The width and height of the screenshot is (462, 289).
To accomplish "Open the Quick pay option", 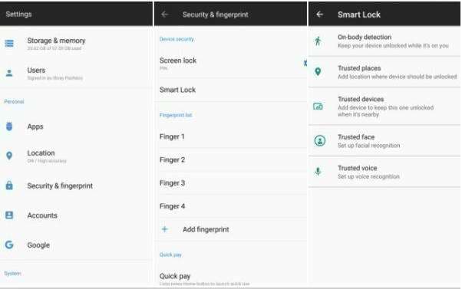I will pos(230,279).
